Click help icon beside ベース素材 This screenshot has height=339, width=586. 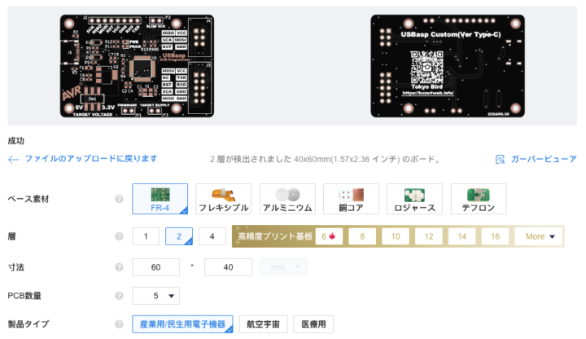coord(119,199)
